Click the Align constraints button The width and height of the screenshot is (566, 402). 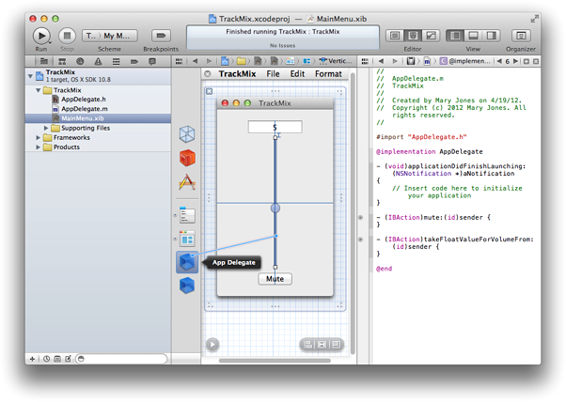click(x=307, y=345)
